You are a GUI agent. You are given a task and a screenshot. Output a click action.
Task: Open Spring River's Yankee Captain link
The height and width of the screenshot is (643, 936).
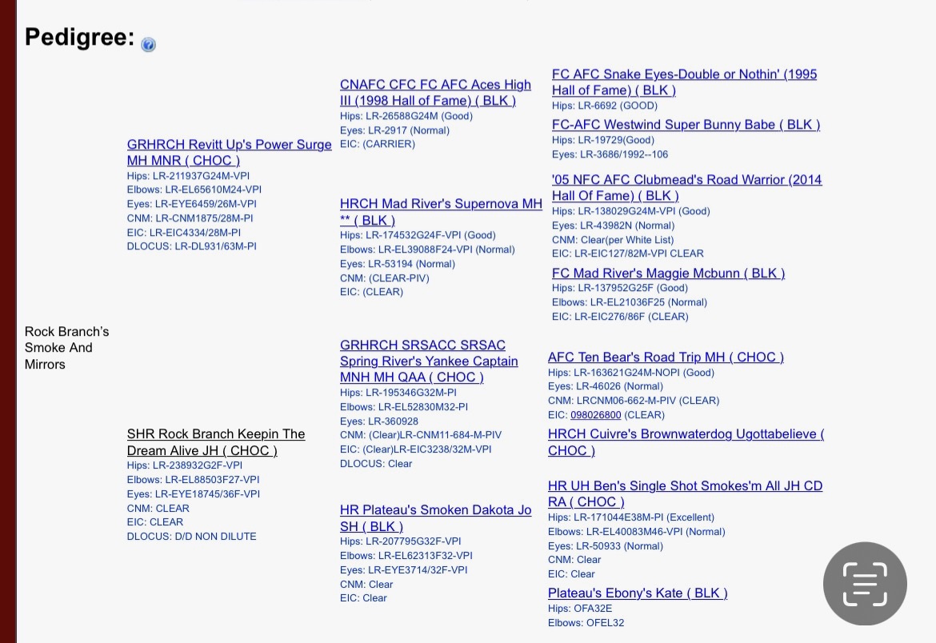click(x=429, y=361)
